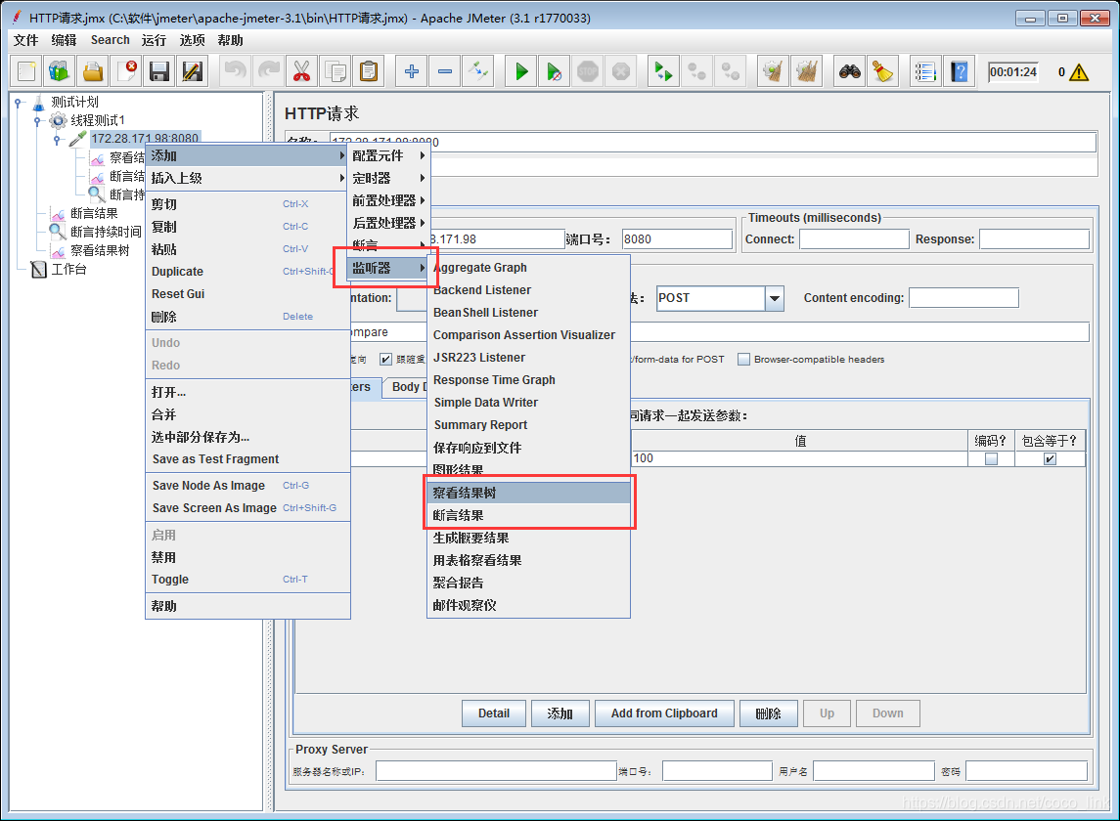
Task: Click the Clear All double-broom icon
Action: point(806,71)
